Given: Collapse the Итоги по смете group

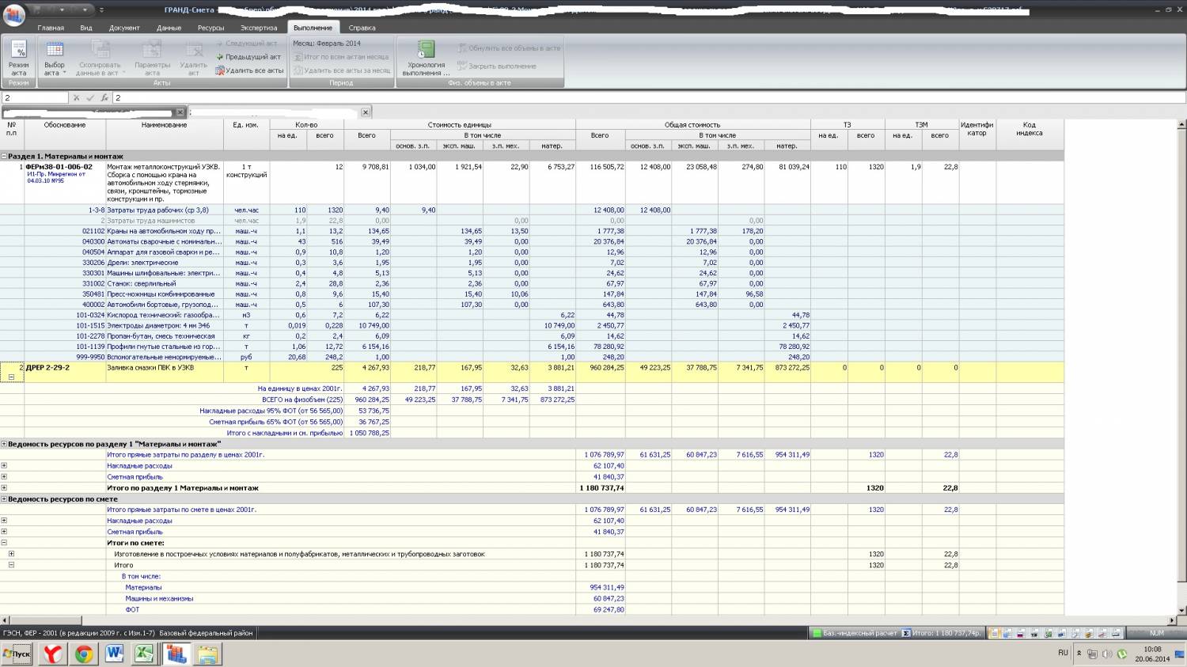Looking at the screenshot, I should tap(4, 543).
